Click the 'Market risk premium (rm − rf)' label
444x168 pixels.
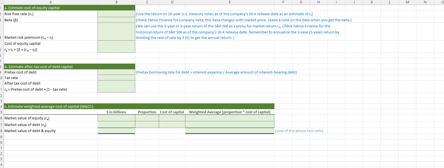tap(29, 38)
